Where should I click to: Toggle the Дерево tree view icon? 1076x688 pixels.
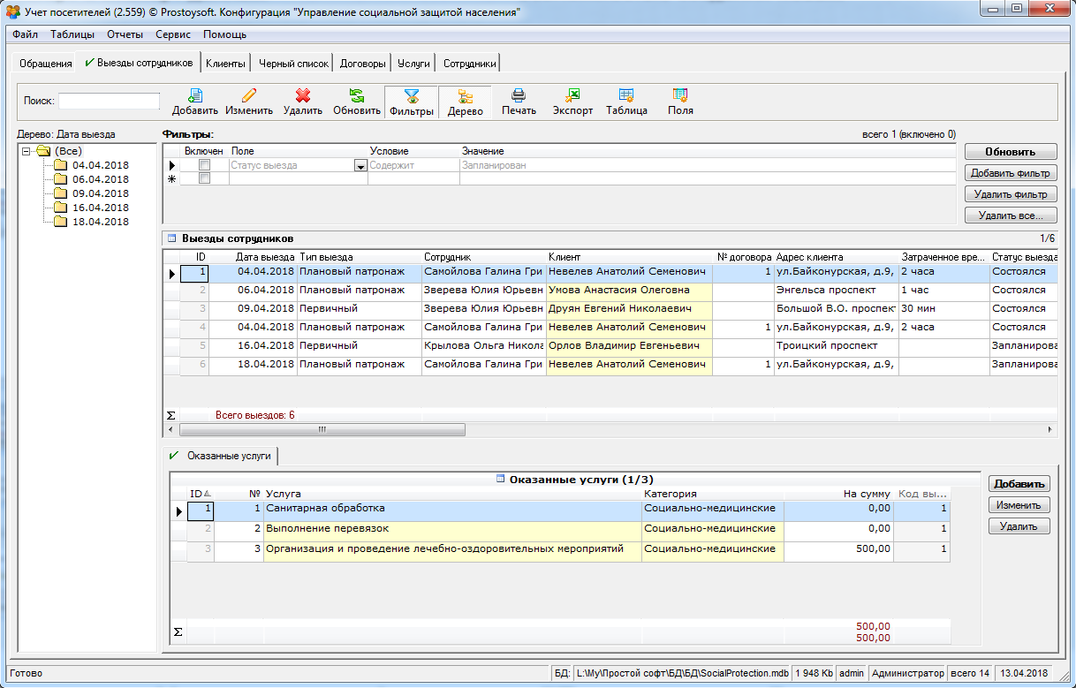(x=465, y=97)
